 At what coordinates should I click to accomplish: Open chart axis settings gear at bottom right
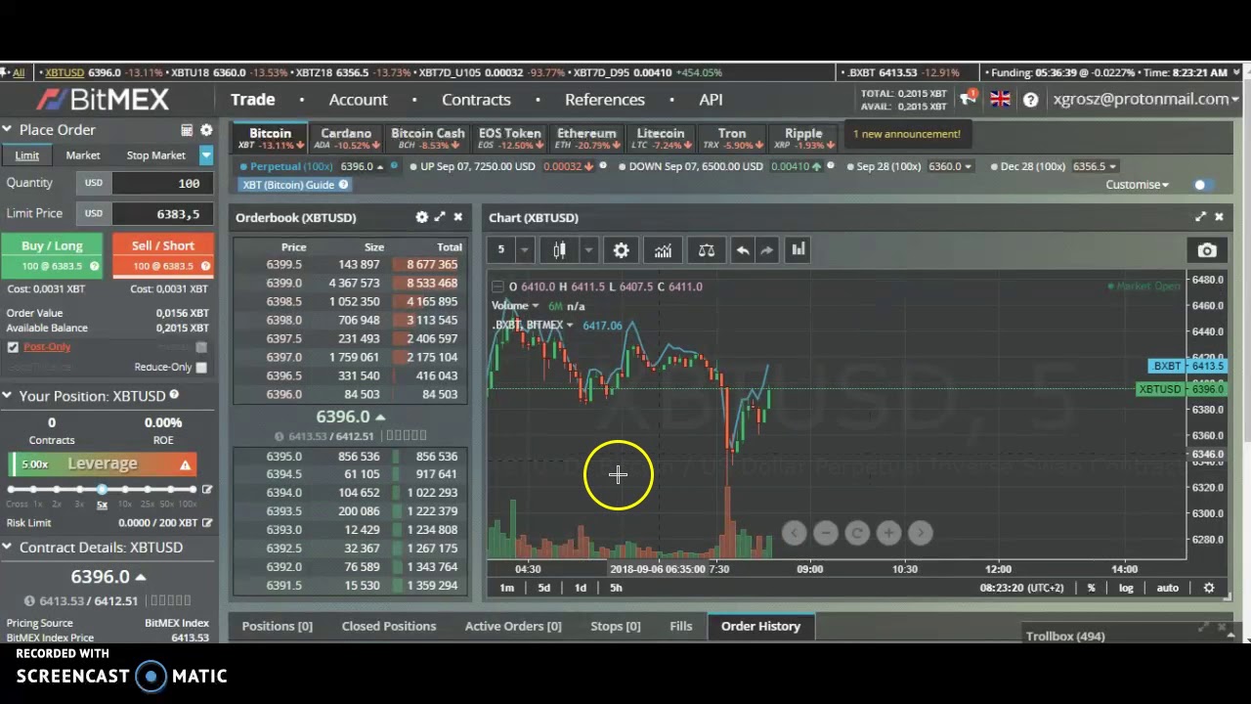[x=1209, y=588]
